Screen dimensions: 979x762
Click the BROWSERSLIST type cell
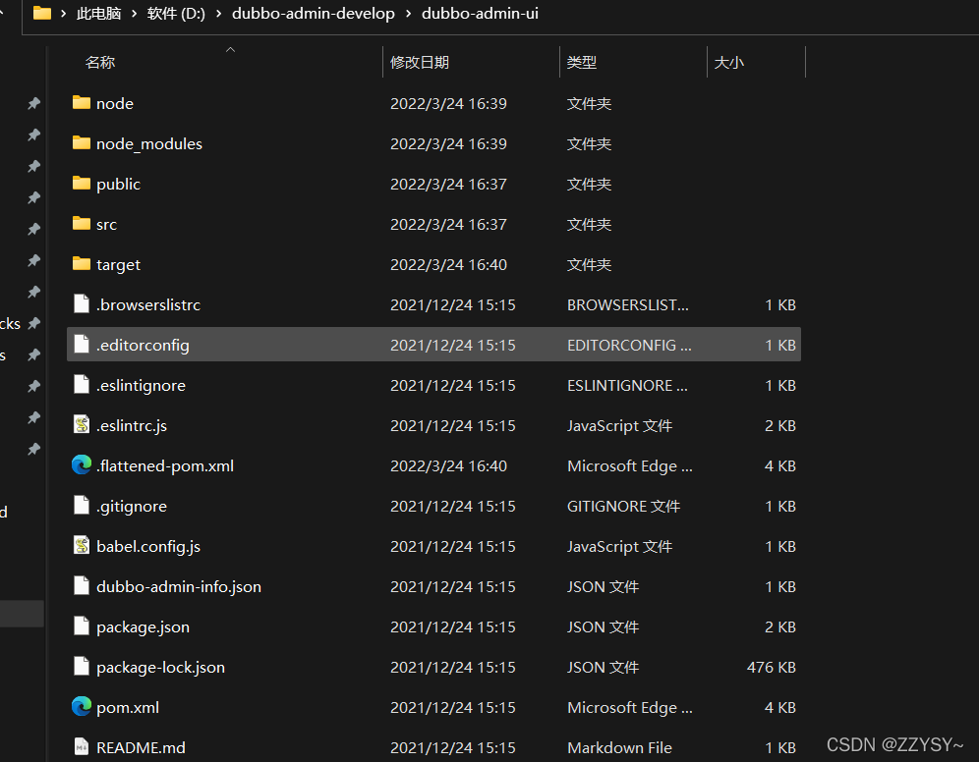[x=628, y=305]
